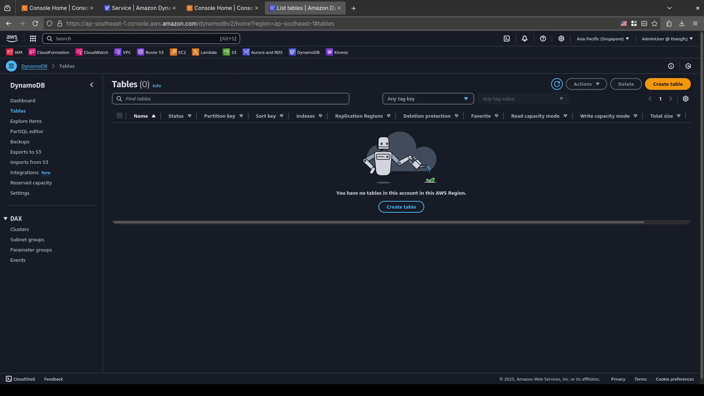This screenshot has width=704, height=396.
Task: Launch CloudShell from the top navigation bar
Action: point(507,38)
